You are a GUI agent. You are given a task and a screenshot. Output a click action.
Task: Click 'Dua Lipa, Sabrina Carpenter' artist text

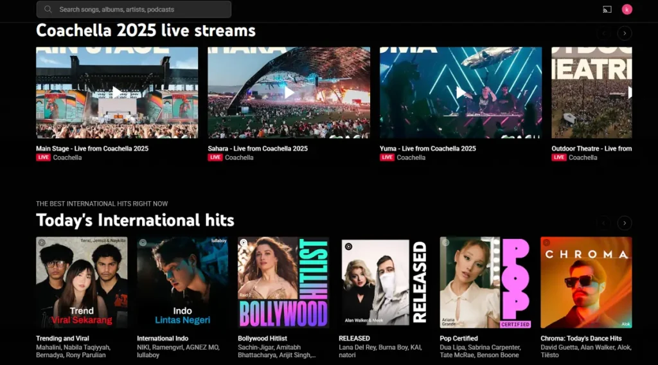(x=480, y=348)
